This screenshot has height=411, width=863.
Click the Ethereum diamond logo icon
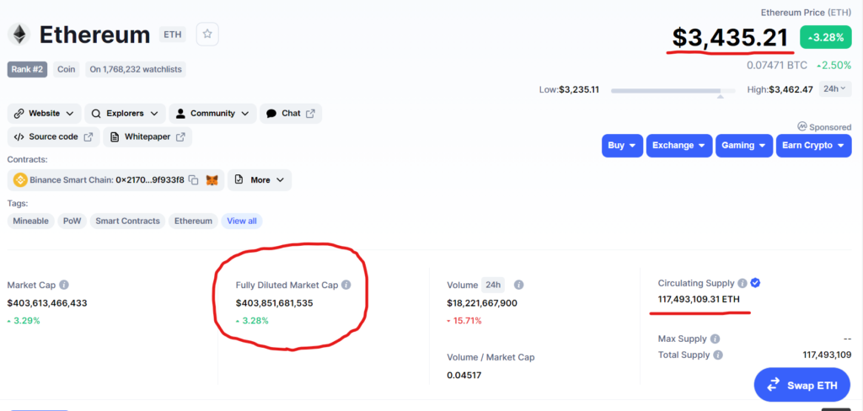19,35
